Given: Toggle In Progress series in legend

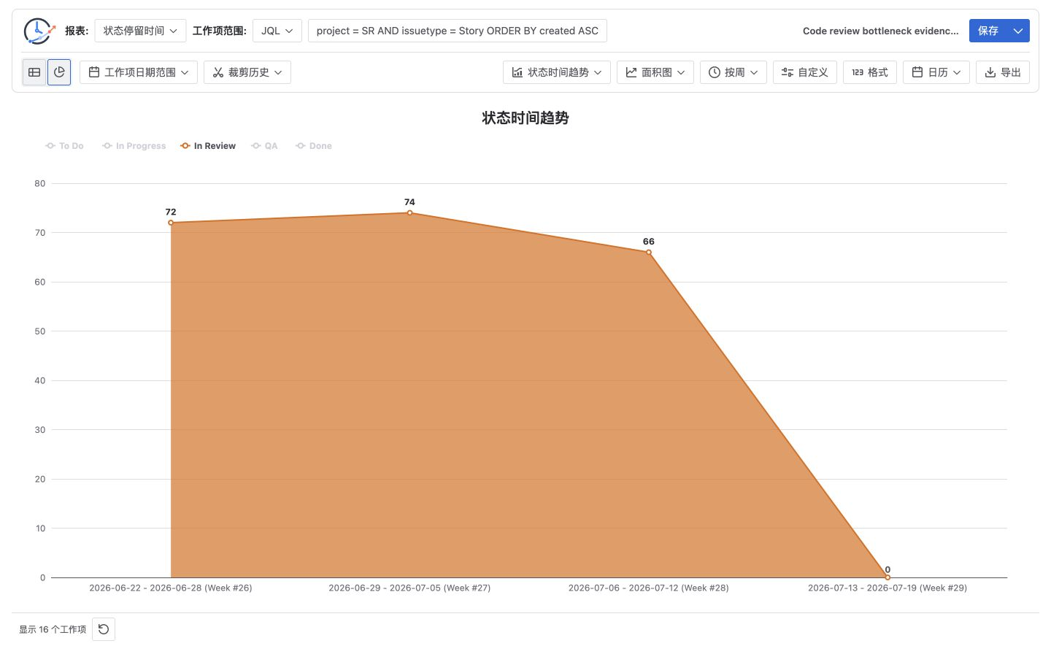Looking at the screenshot, I should click(134, 146).
